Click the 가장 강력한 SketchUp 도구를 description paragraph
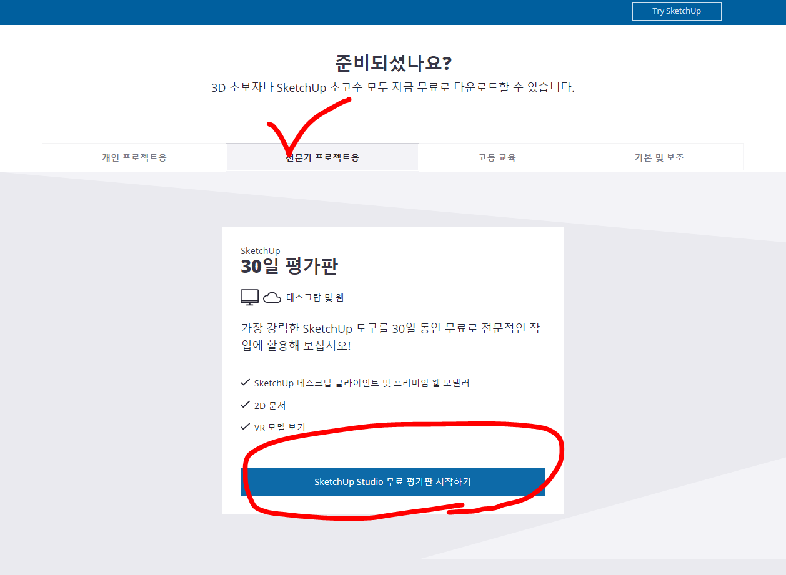The image size is (786, 575). pyautogui.click(x=391, y=337)
